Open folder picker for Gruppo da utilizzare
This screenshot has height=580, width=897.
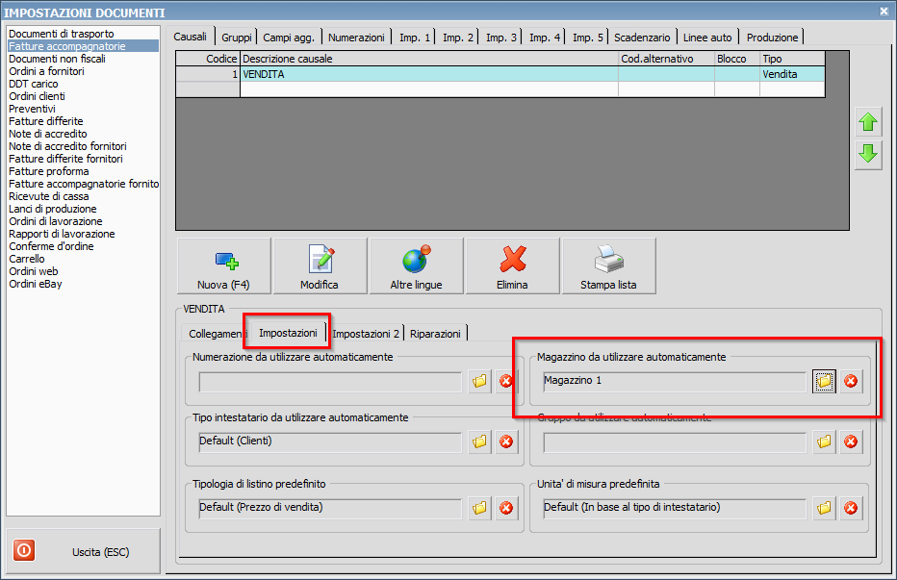coord(824,441)
